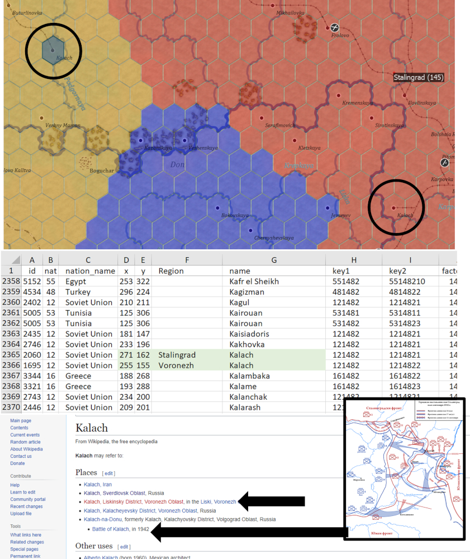470x559 pixels.
Task: Click the Chernyshevskaya city marker
Action: click(250, 230)
